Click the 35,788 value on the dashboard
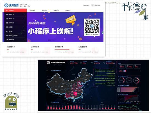This screenshot has height=113, width=151. pos(74,63)
